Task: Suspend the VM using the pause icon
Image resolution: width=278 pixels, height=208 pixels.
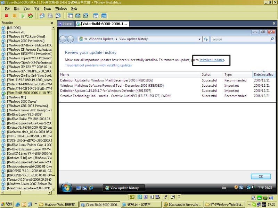Action: coord(15,16)
